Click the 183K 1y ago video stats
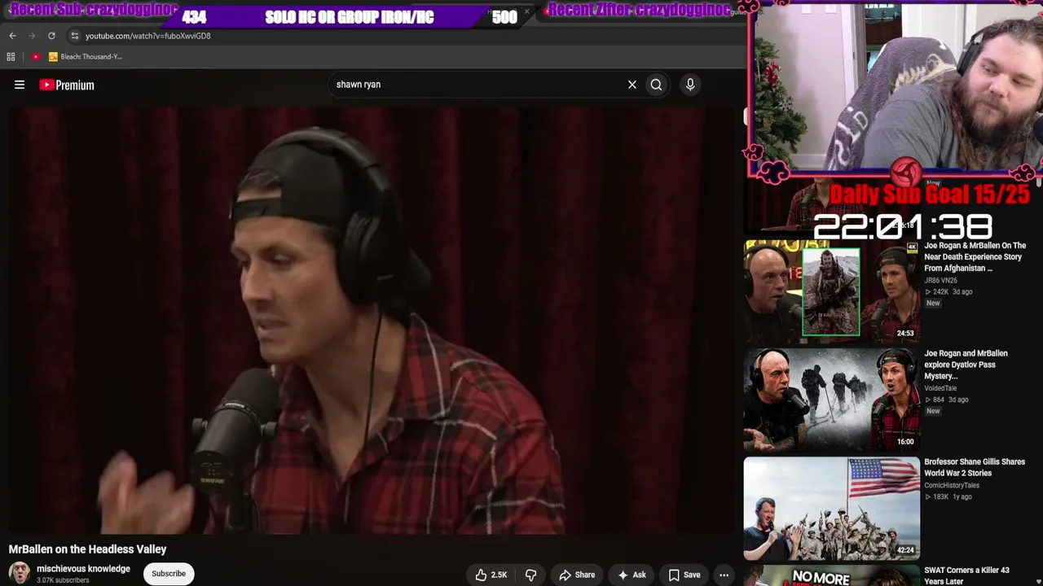 pyautogui.click(x=948, y=497)
